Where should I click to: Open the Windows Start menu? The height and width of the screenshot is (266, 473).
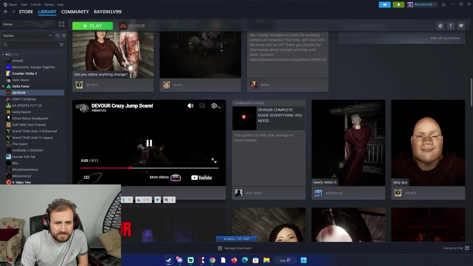pyautogui.click(x=303, y=260)
